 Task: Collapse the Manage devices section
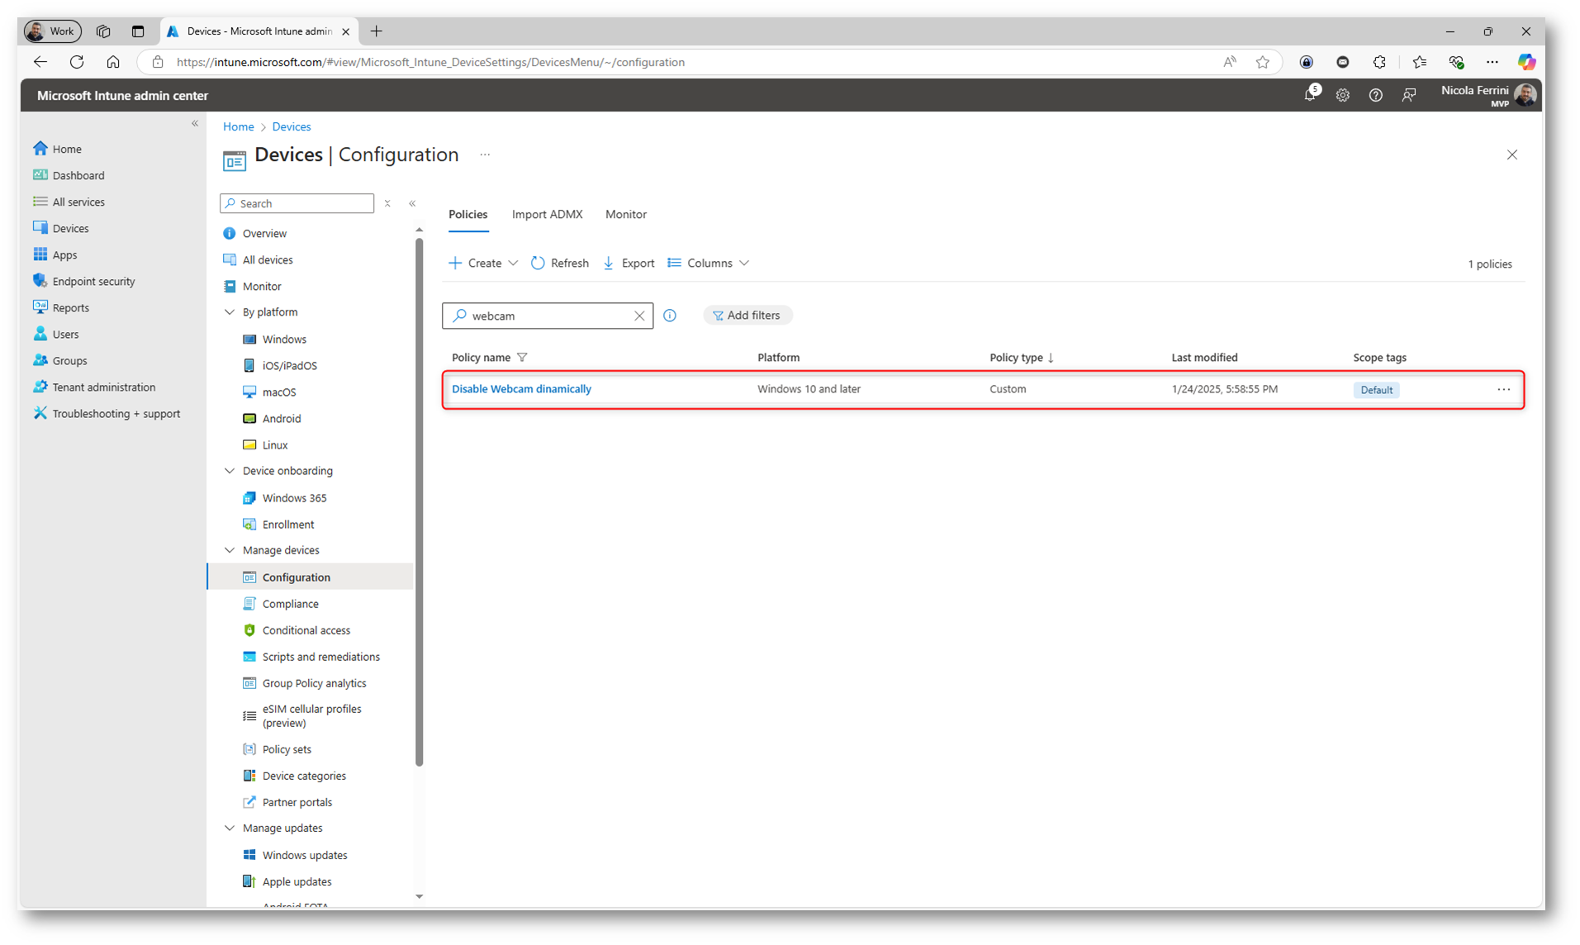pyautogui.click(x=230, y=550)
